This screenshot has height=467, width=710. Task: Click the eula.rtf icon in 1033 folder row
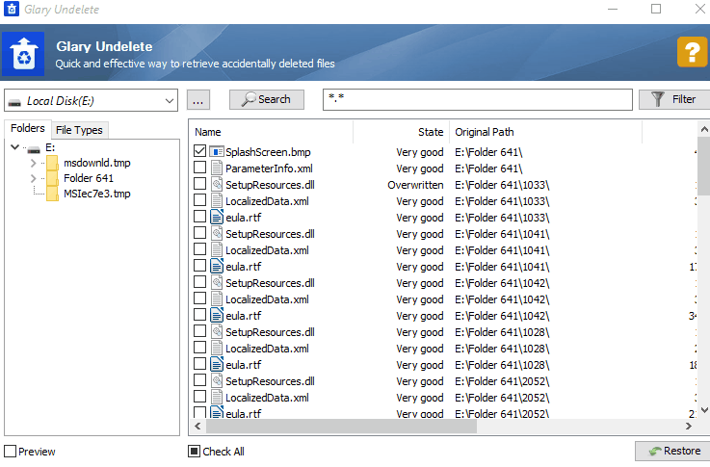(x=217, y=218)
